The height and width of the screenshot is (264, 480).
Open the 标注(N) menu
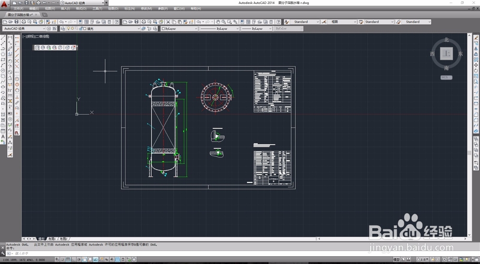(x=130, y=9)
